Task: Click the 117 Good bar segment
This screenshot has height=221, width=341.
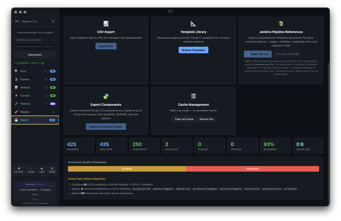Action: [127, 169]
